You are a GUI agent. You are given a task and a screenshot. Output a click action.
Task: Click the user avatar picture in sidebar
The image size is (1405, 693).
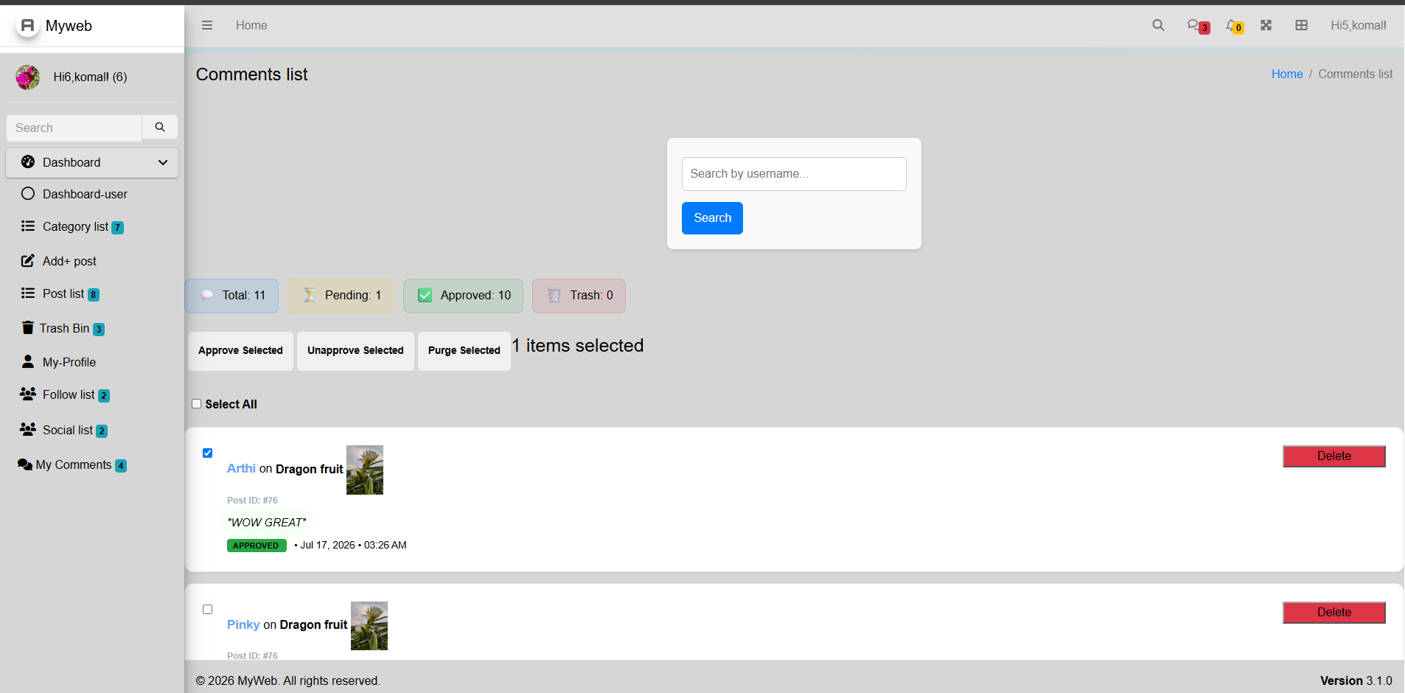(x=28, y=77)
